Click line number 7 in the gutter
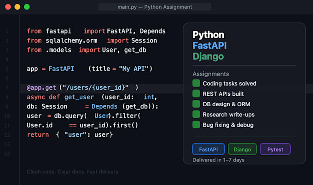Screen dimensions: 313x185 pos(7,88)
